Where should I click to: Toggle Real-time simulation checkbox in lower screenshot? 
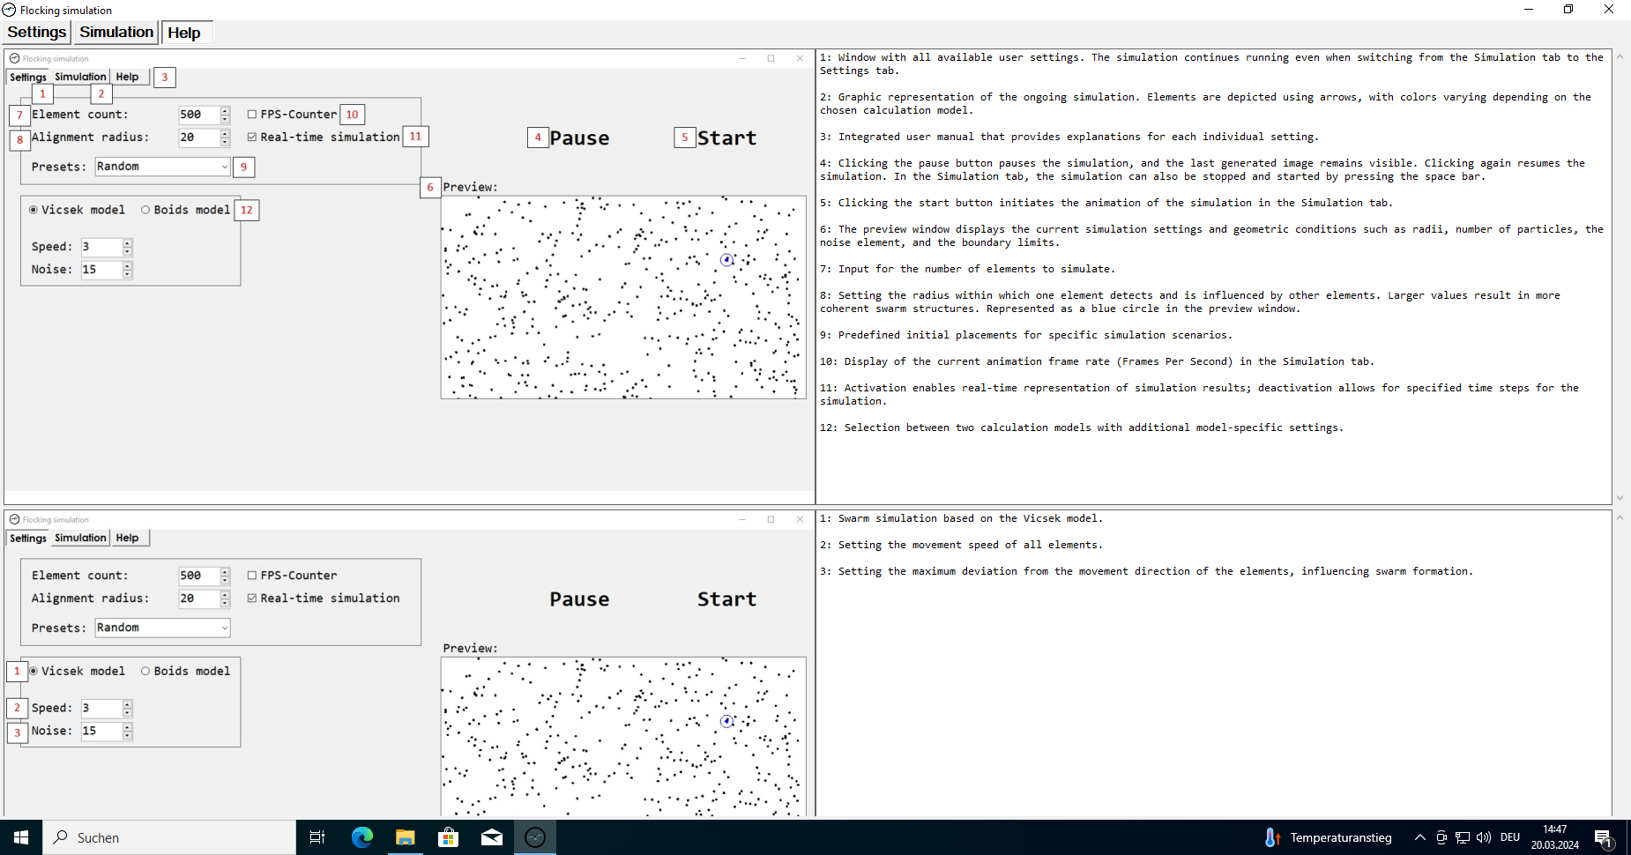[252, 598]
